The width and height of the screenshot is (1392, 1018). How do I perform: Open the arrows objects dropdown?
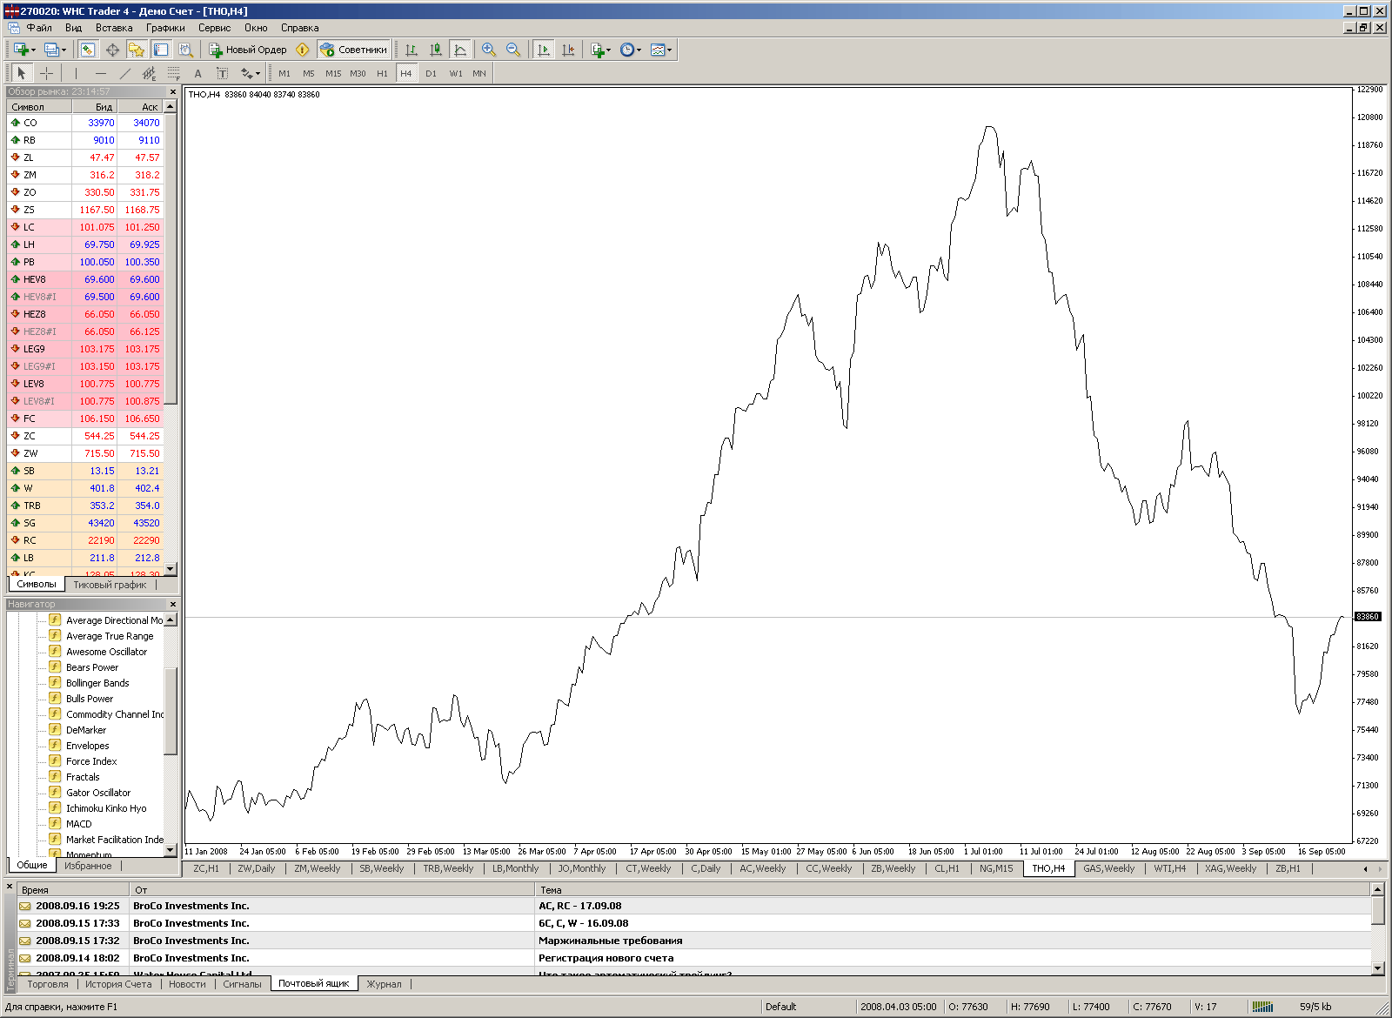(x=251, y=73)
